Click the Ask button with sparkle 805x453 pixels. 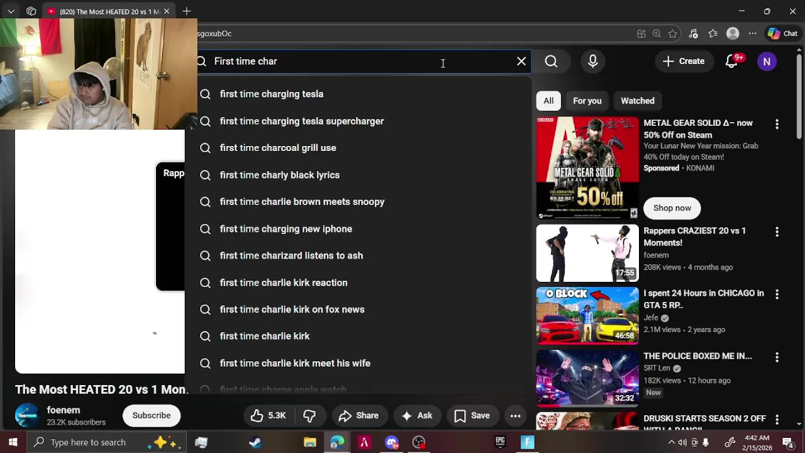point(417,415)
